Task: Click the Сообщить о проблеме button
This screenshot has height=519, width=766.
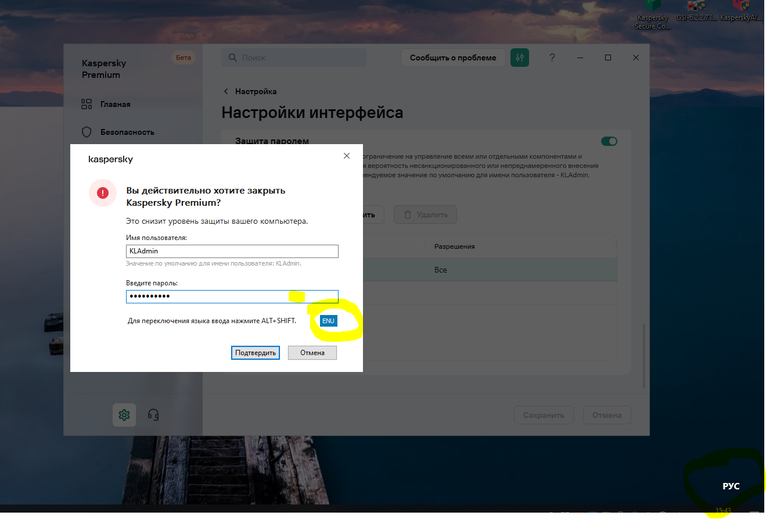Action: pyautogui.click(x=453, y=58)
